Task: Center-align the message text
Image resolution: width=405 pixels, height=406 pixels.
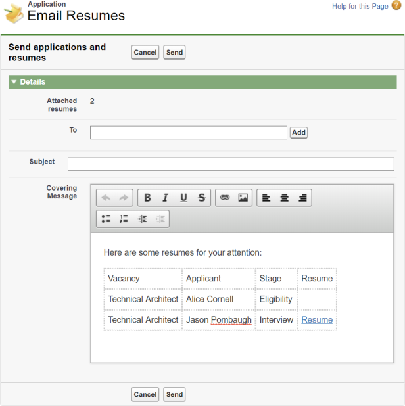Action: tap(284, 198)
